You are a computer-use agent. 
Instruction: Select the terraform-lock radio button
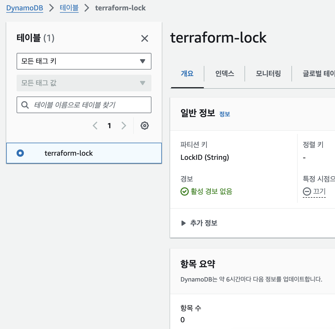[20, 153]
